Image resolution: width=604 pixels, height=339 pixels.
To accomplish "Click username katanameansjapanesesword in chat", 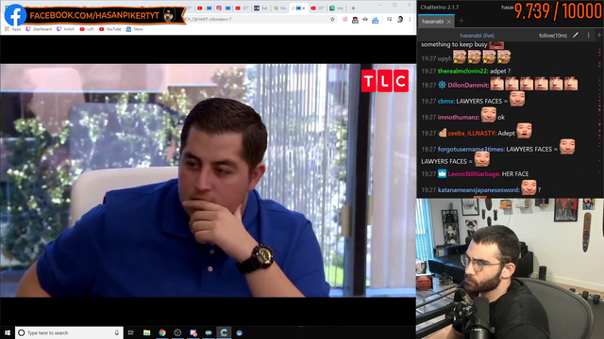I will 478,190.
